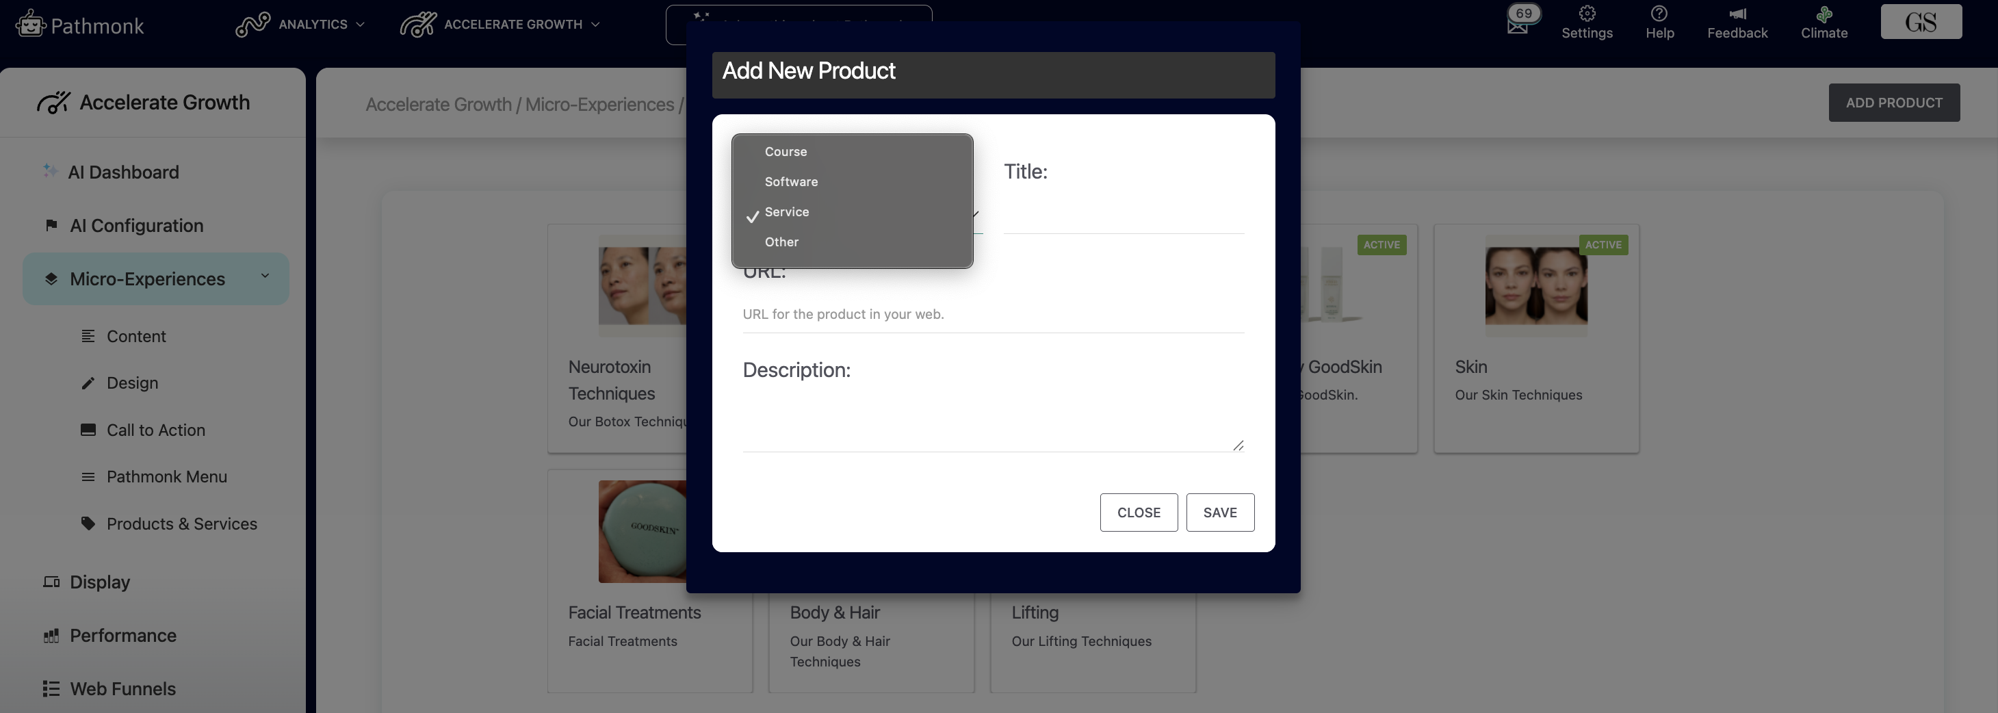This screenshot has width=1998, height=713.
Task: Click the Products & Services tag icon
Action: click(x=88, y=523)
